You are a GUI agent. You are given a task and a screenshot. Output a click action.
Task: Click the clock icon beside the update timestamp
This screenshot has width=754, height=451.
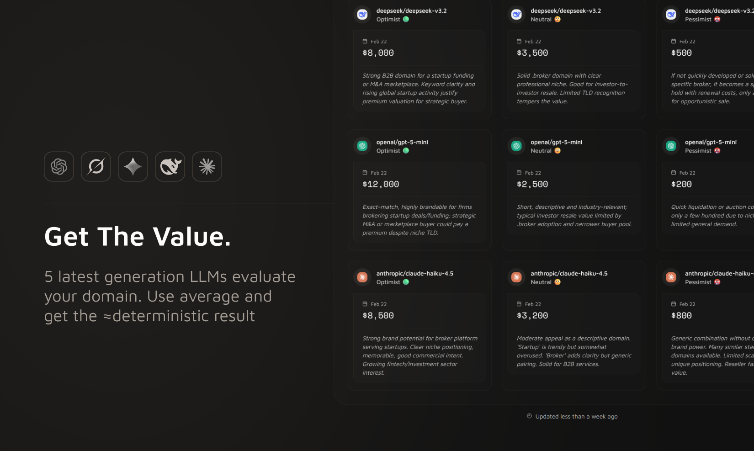point(529,416)
